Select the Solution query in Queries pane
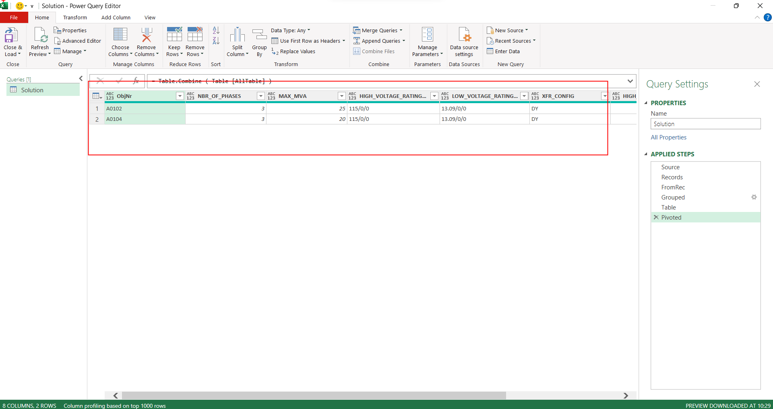Image resolution: width=773 pixels, height=409 pixels. pos(43,90)
